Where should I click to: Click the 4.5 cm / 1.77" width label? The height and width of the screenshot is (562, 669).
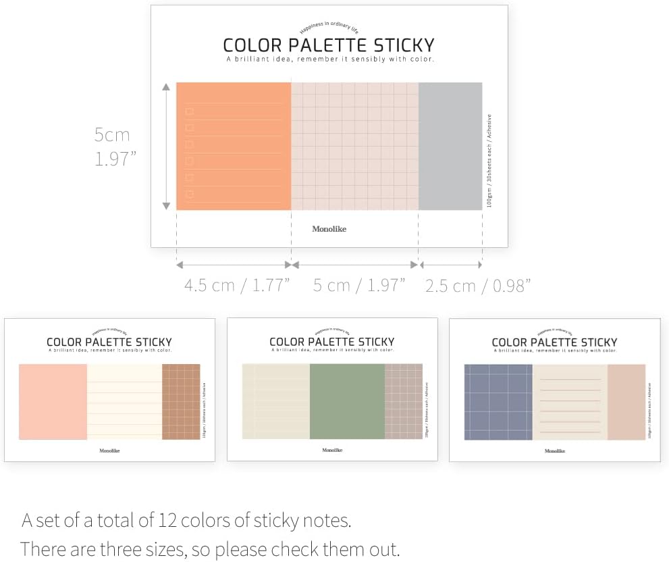(x=237, y=285)
